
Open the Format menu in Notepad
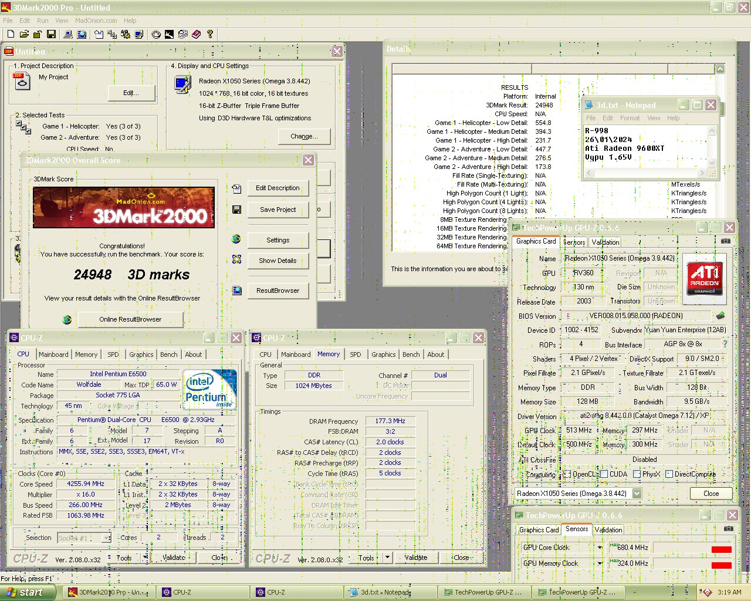click(630, 118)
